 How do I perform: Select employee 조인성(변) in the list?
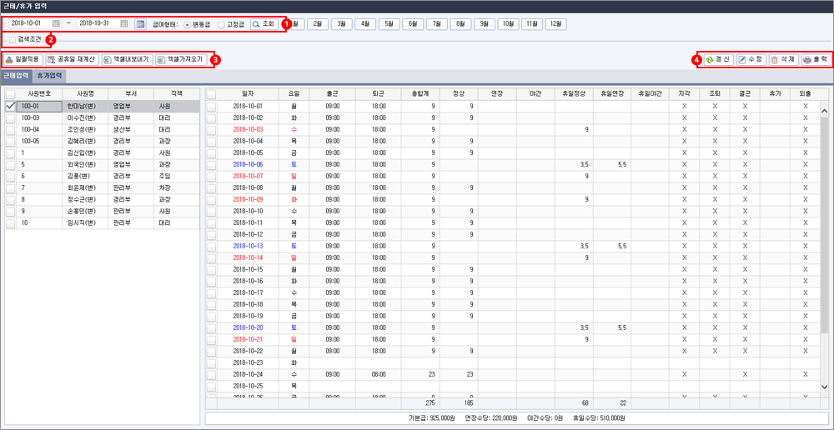(84, 129)
